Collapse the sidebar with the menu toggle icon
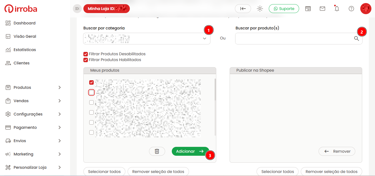This screenshot has width=375, height=176. tap(77, 9)
